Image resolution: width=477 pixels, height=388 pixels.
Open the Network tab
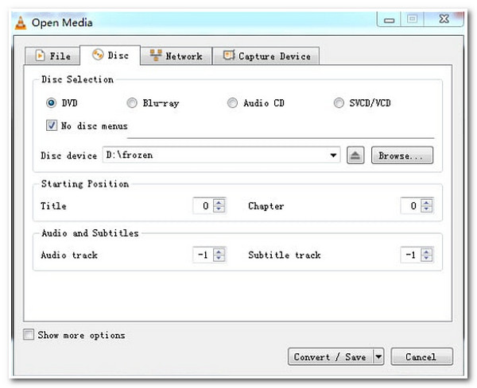point(176,56)
